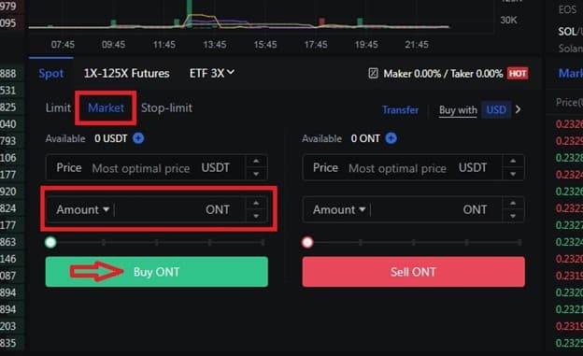Decrease buy amount with the down stepper
Screen dimensions: 583x356
(256, 216)
